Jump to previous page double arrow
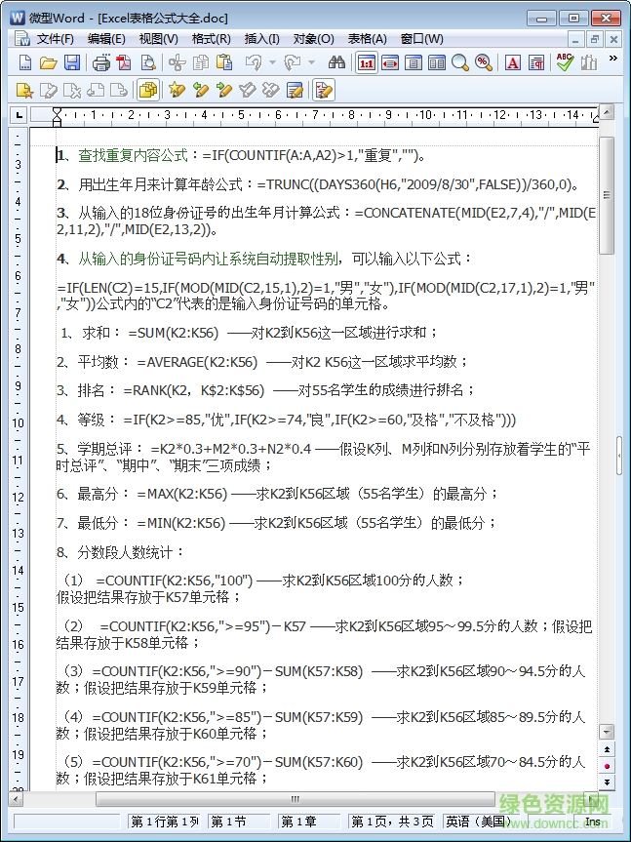 coord(607,749)
